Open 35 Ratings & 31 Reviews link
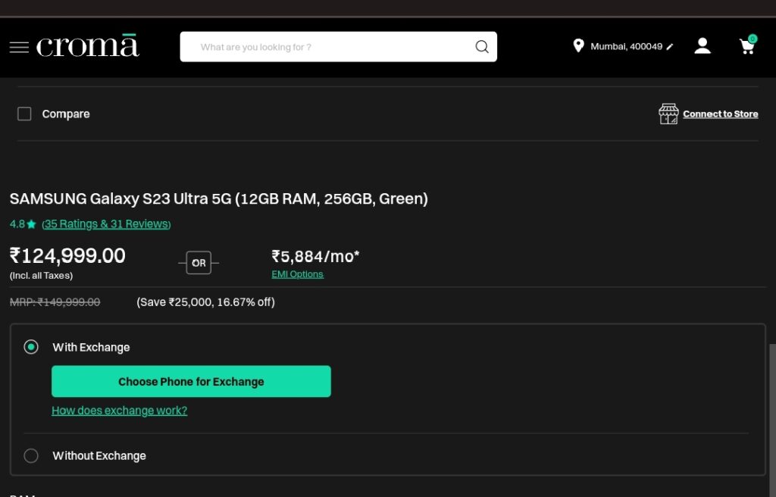The image size is (776, 497). pos(106,223)
